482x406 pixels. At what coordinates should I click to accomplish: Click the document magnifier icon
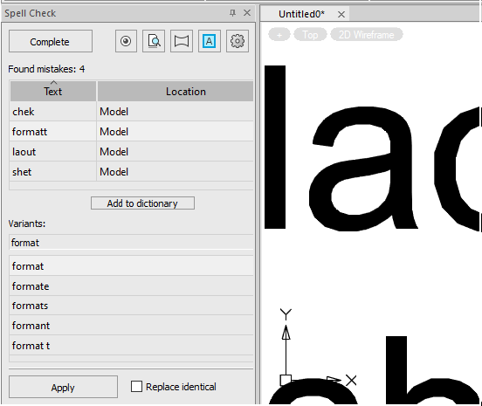point(154,41)
